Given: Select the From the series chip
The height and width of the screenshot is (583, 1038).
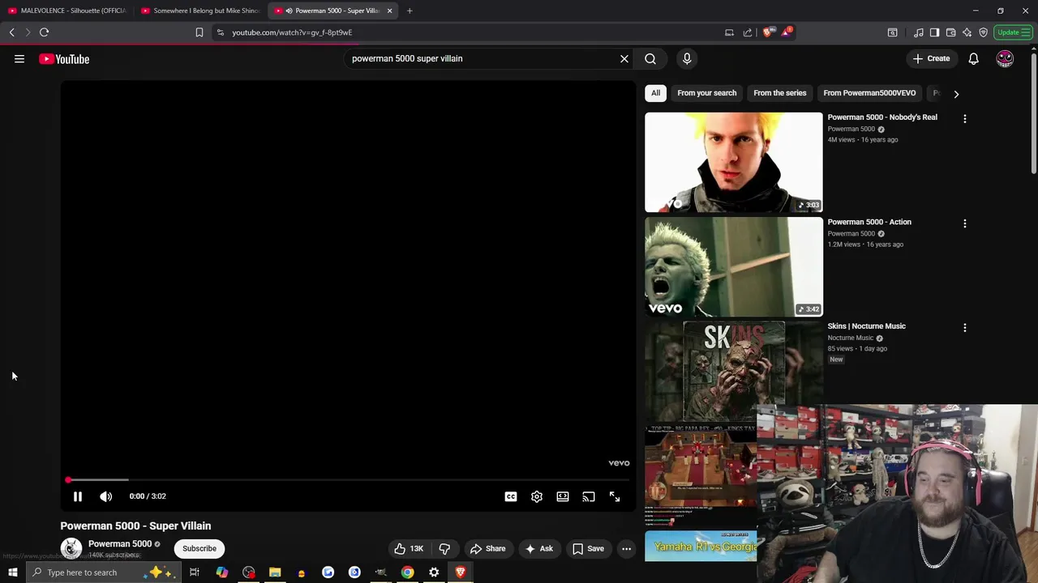Looking at the screenshot, I should [780, 93].
